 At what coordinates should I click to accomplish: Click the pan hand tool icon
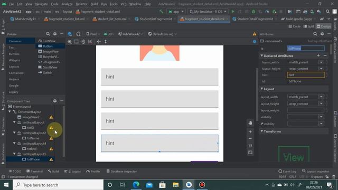pyautogui.click(x=250, y=123)
